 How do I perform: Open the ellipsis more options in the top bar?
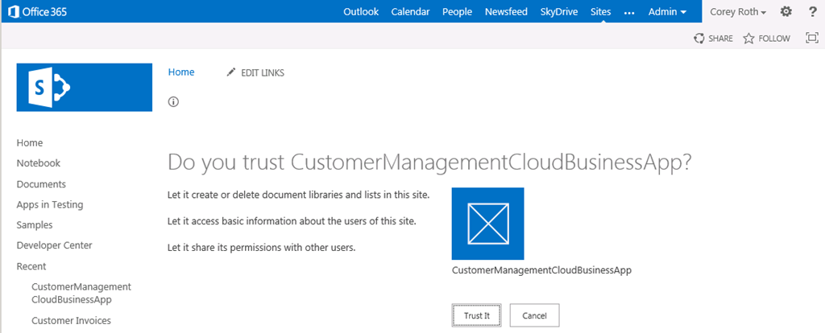click(x=629, y=12)
